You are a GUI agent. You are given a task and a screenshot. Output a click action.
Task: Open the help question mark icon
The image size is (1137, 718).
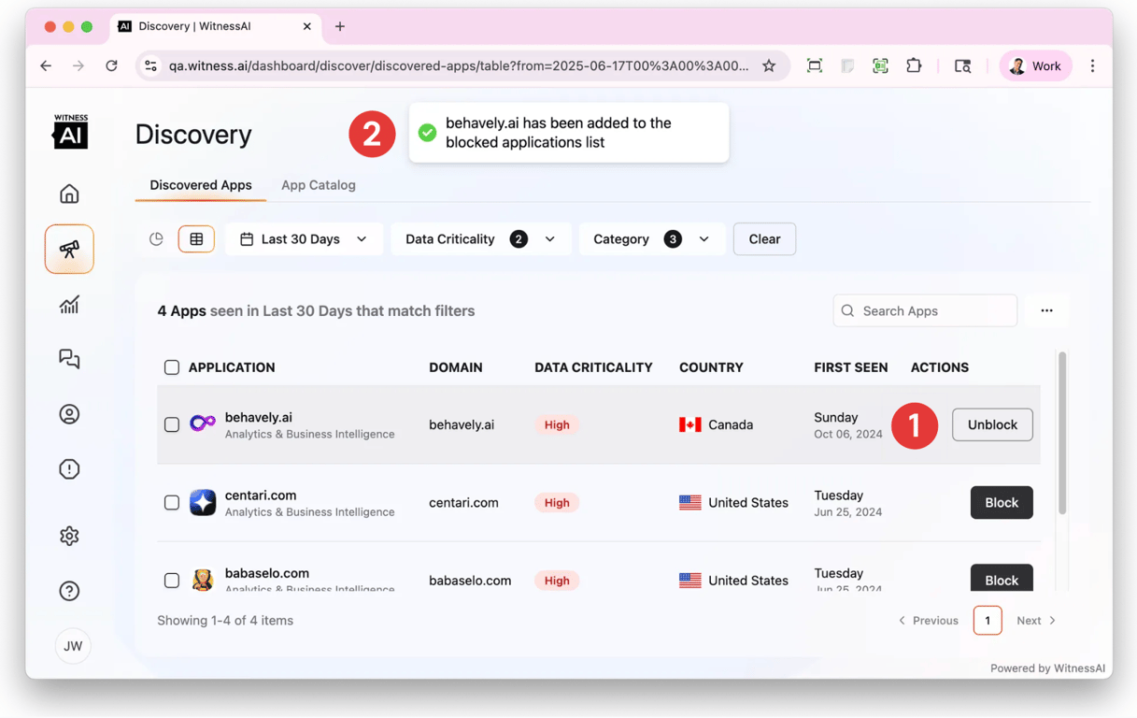point(69,591)
